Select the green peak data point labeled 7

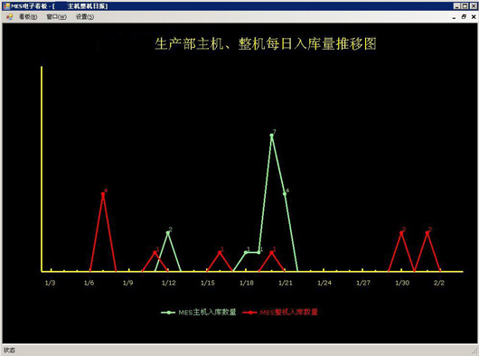(271, 136)
